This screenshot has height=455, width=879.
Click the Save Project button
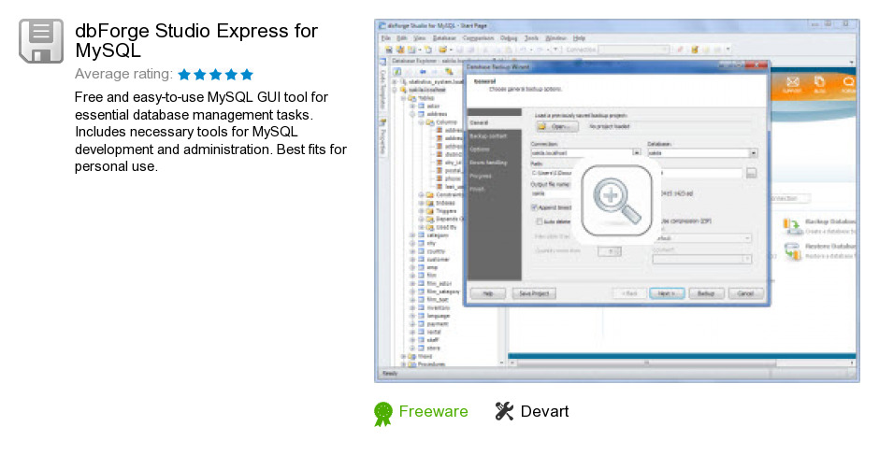[534, 293]
